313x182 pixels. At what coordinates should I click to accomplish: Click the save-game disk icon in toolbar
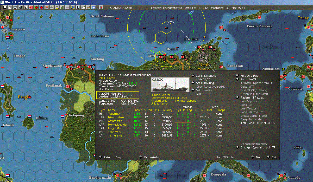tap(5, 8)
